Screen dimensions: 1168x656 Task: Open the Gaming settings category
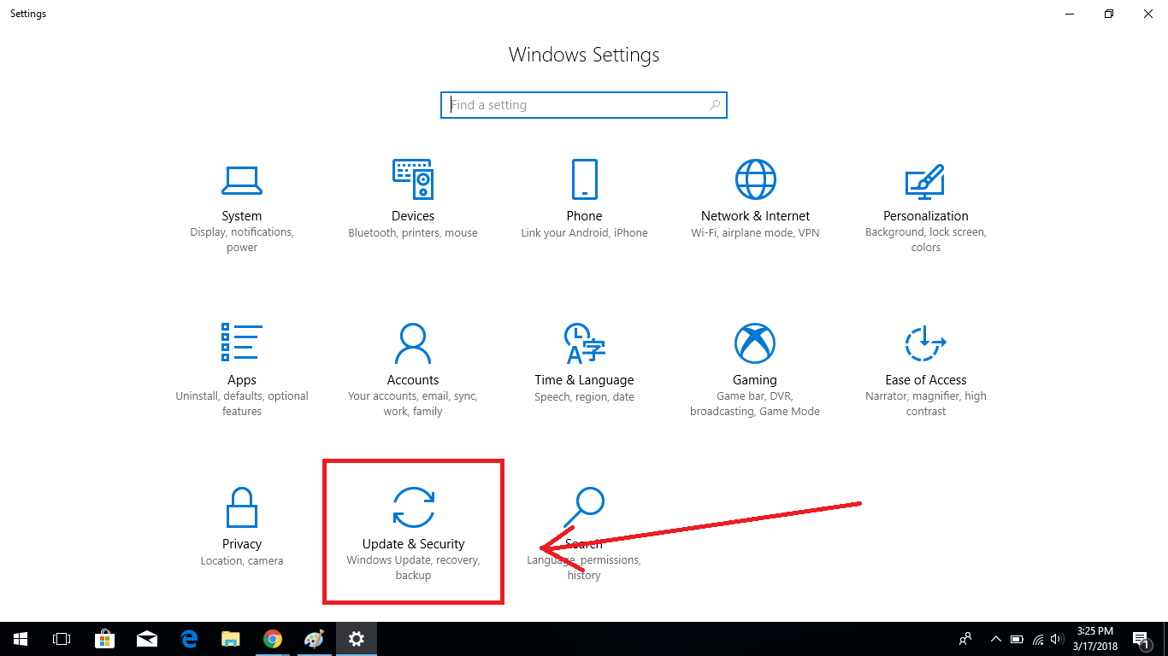(755, 371)
